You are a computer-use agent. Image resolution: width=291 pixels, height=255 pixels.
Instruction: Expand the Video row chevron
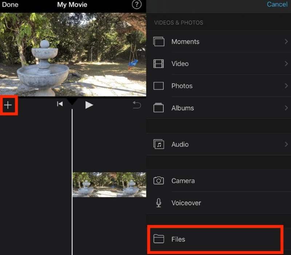pos(287,63)
